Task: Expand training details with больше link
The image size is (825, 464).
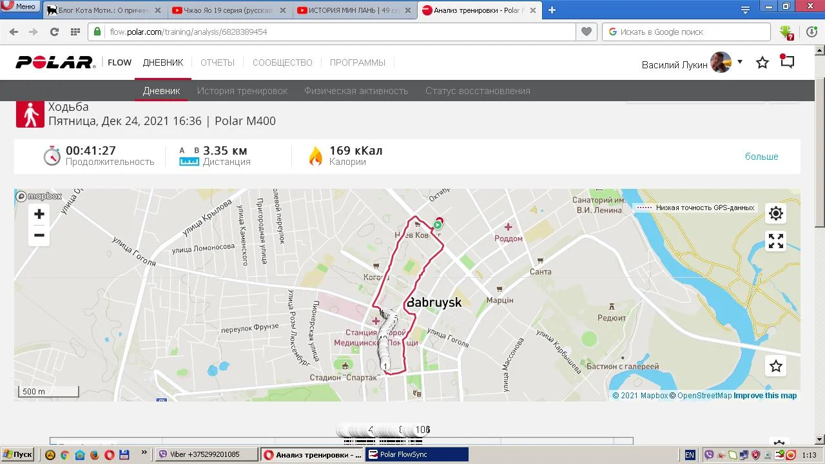Action: click(x=762, y=157)
